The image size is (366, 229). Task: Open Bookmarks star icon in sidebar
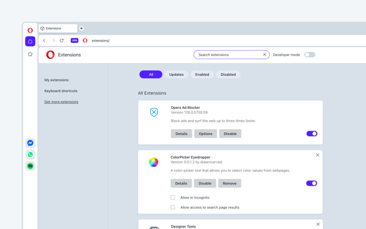[x=30, y=54]
